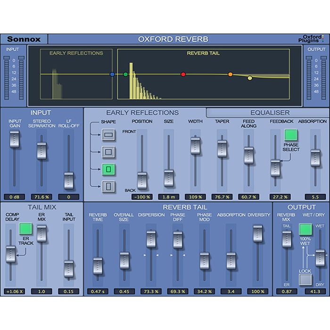Select the second shape icon in Early Reflections

pos(109,152)
